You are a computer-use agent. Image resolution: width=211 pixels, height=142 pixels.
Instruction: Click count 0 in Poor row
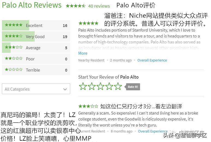[x=66, y=59]
